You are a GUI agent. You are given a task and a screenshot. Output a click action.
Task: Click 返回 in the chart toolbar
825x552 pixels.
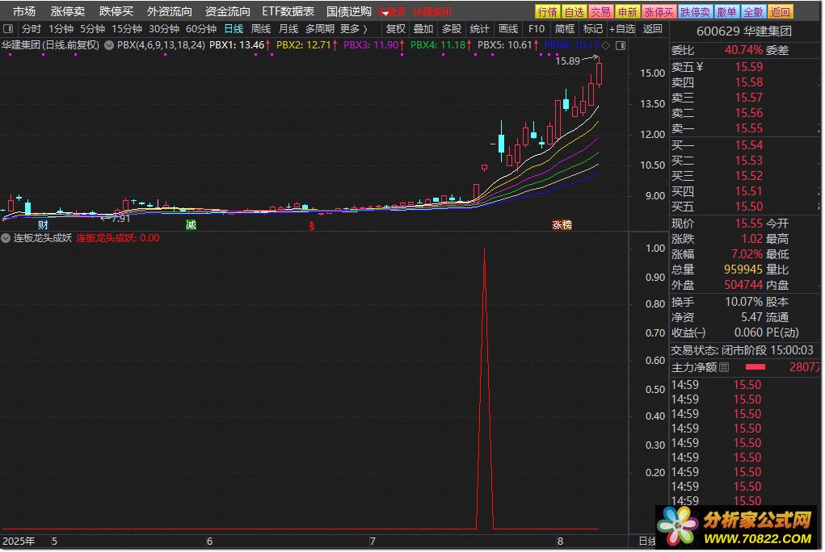(652, 29)
